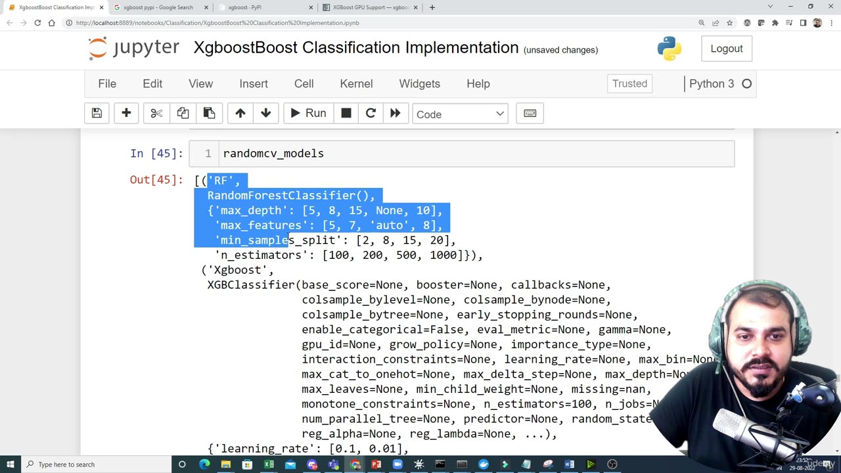Click the localhost address bar
The height and width of the screenshot is (473, 841).
coord(381,23)
